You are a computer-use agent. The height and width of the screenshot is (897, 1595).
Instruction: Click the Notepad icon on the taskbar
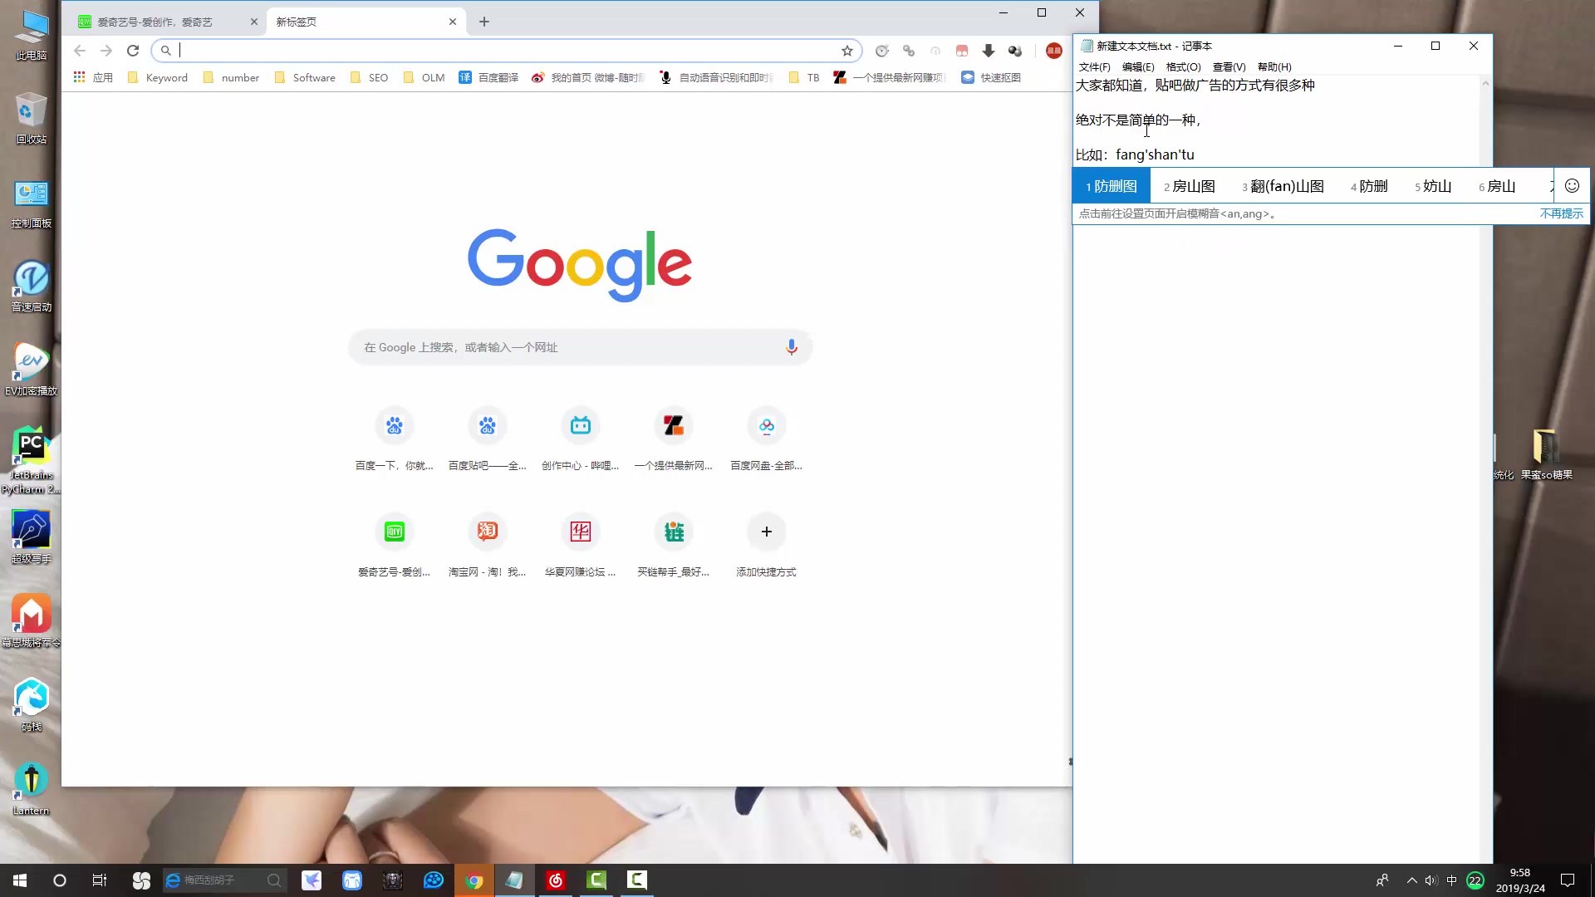(x=515, y=880)
